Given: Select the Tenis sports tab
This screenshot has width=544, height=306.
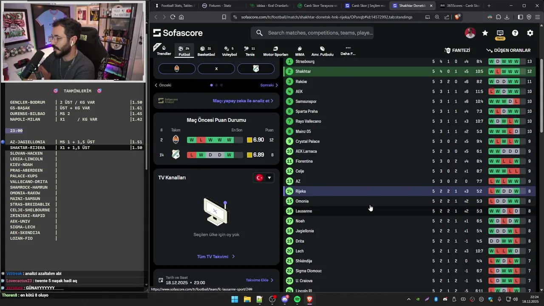Looking at the screenshot, I should pos(250,51).
